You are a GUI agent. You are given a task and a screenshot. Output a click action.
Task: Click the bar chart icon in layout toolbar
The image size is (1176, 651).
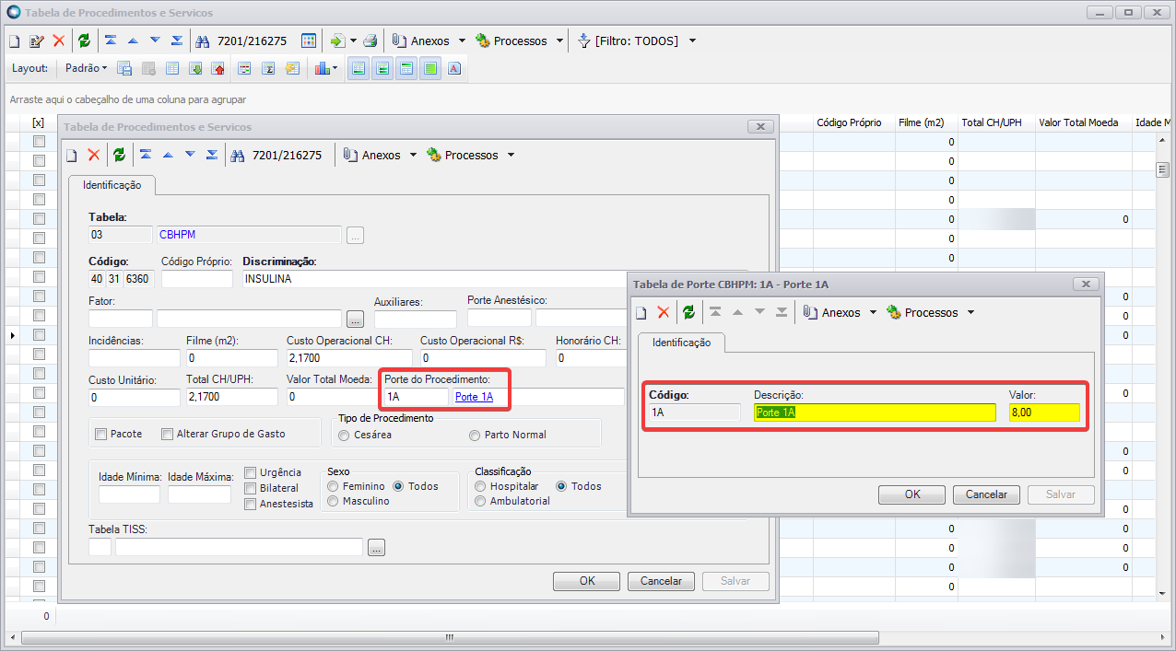322,68
